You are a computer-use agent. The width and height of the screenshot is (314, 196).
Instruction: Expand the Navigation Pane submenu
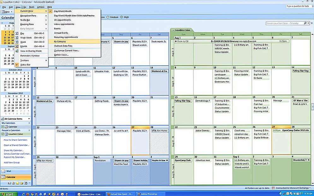pyautogui.click(x=32, y=15)
